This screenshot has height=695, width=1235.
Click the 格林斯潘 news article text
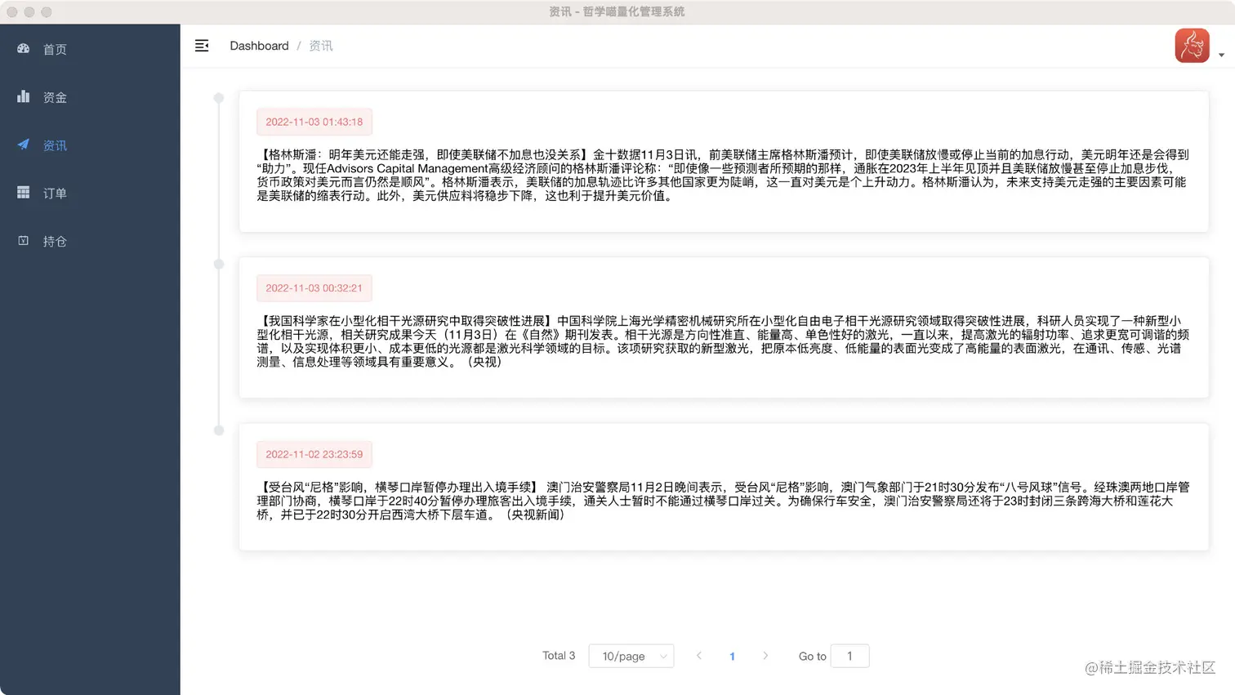point(723,175)
